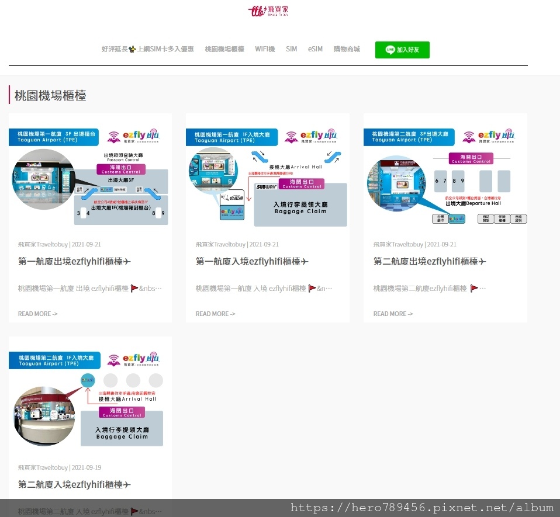
Task: Go to the WIFI機 menu item
Action: (265, 49)
